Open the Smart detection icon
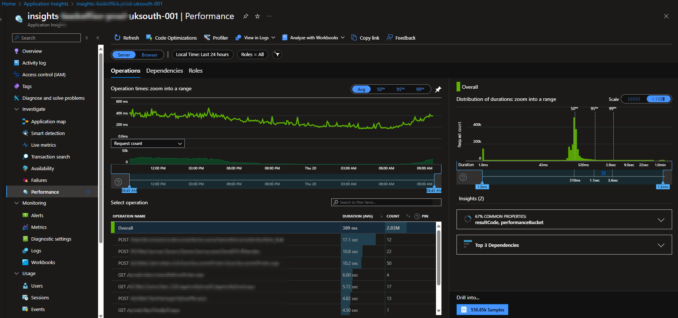The width and height of the screenshot is (678, 318). (25, 133)
